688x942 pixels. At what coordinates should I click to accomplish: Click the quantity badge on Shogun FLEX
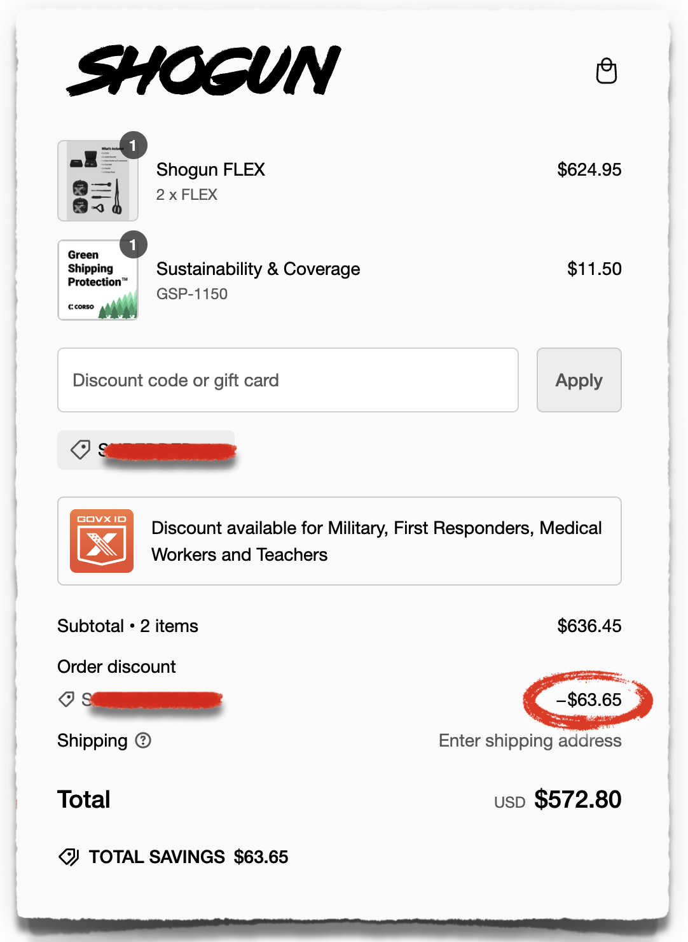(x=133, y=145)
